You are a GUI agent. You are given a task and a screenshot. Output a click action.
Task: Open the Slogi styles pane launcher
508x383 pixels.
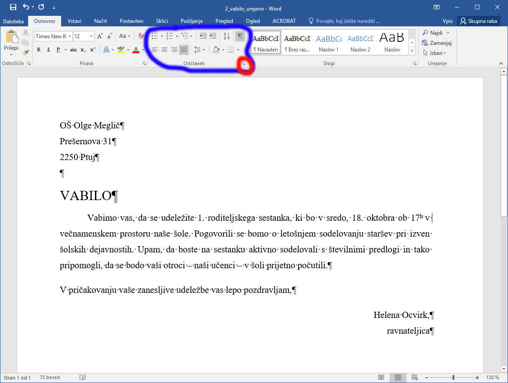coord(415,64)
